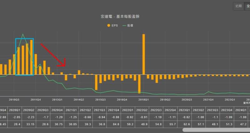
Task: Click the EPS value -1.19 cell
Action: click(x=156, y=117)
